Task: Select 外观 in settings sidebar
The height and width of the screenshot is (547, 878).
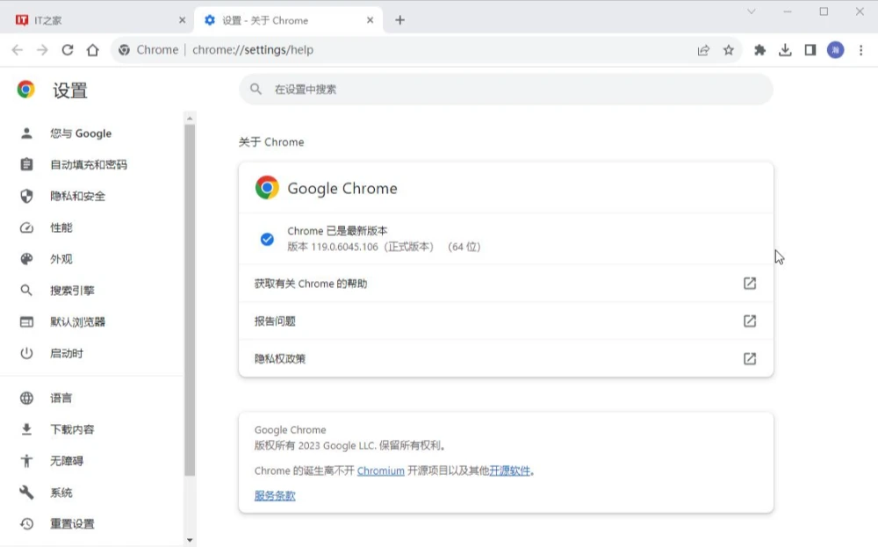Action: (61, 259)
